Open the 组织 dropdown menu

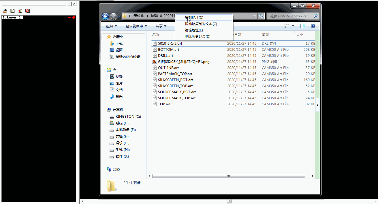(x=111, y=26)
